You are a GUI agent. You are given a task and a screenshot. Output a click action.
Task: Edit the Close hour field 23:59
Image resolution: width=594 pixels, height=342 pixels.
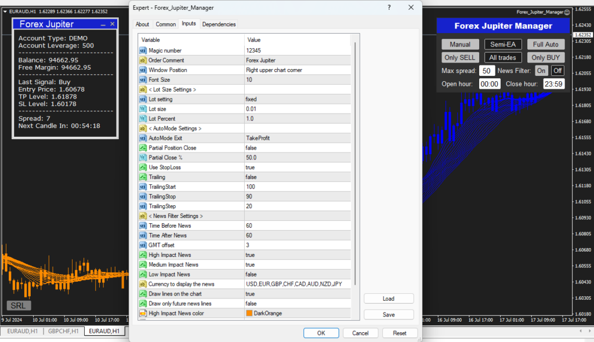553,83
